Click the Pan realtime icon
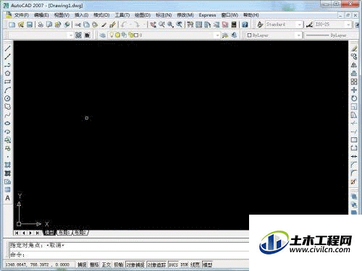Screen dimensions: 362x271 tap(153, 25)
